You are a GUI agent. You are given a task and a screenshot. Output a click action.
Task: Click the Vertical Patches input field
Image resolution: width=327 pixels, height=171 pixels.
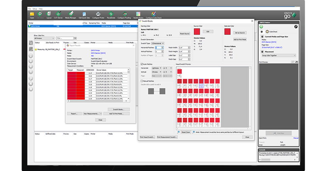click(x=159, y=51)
